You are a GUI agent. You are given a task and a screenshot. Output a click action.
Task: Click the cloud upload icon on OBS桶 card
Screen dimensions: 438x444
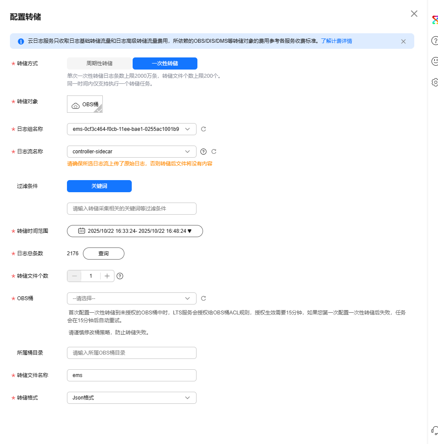click(x=76, y=106)
